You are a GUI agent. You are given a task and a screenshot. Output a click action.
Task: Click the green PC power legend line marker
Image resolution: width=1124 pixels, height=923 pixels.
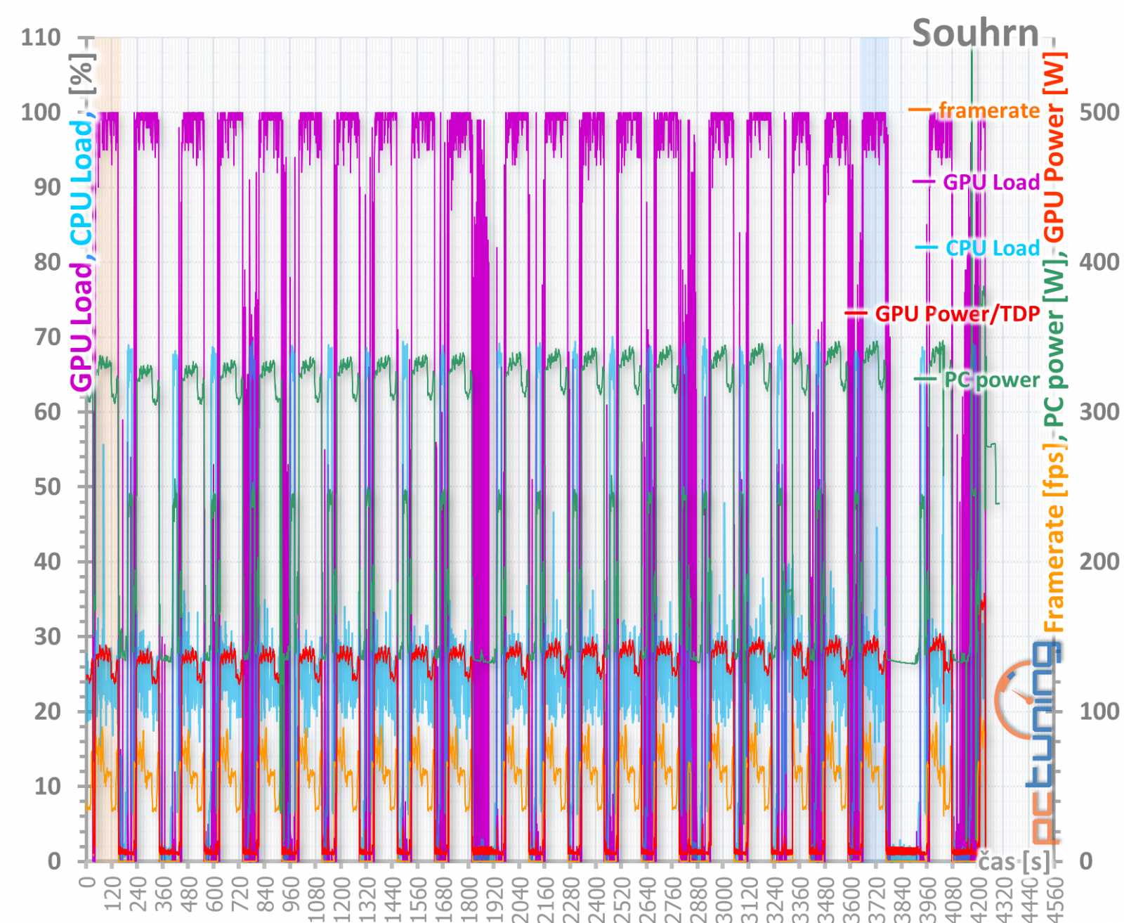tap(924, 380)
